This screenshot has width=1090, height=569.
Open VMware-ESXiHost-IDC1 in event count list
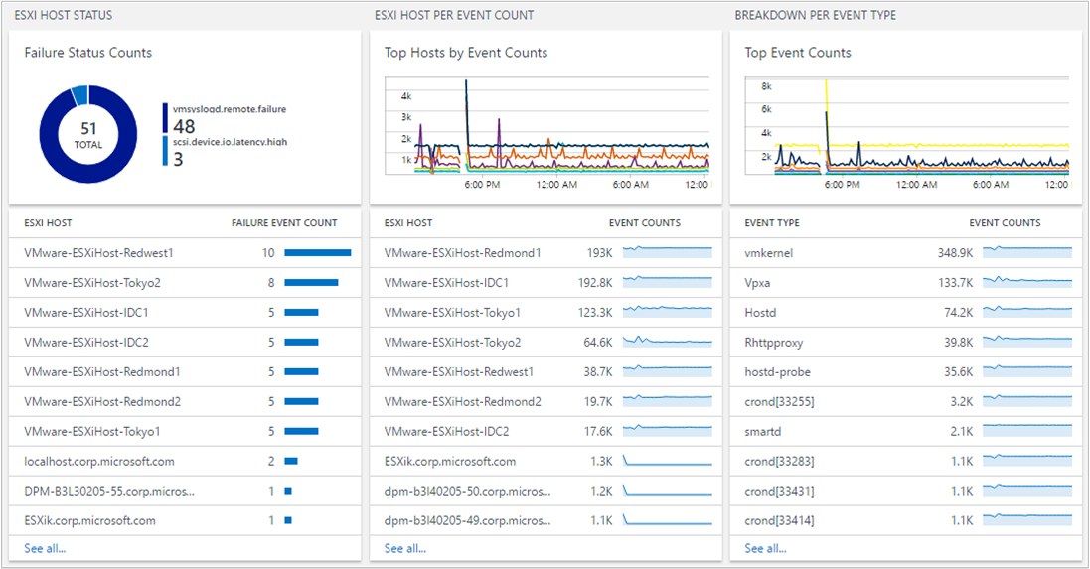point(545,283)
